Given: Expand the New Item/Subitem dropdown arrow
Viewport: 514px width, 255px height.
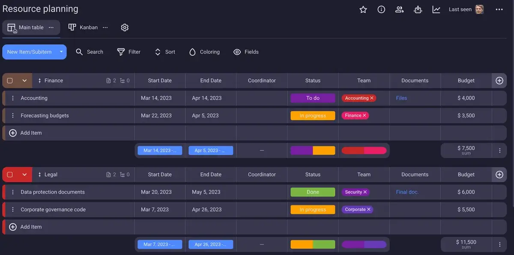Looking at the screenshot, I should 61,51.
